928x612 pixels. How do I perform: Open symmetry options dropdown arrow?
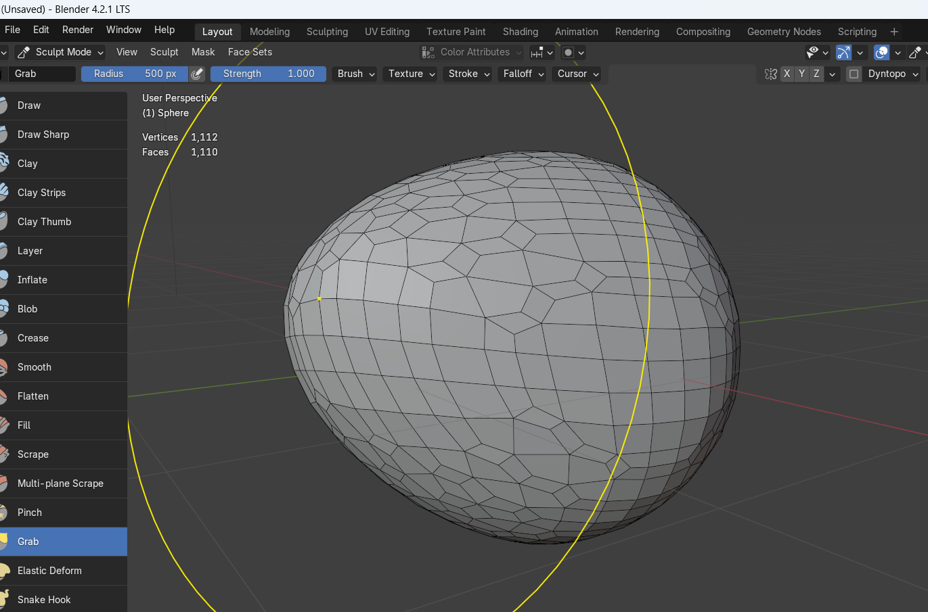(833, 74)
